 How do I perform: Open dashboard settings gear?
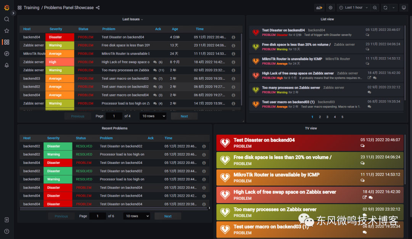[x=330, y=8]
